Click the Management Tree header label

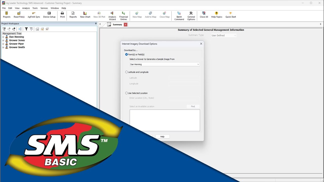pos(12,33)
